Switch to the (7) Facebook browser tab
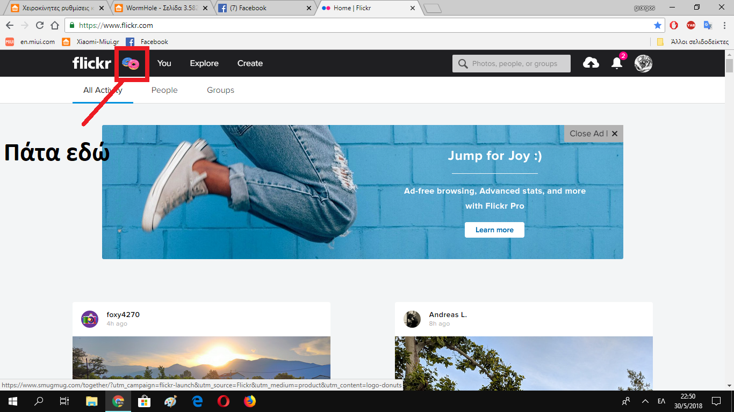This screenshot has width=734, height=412. pos(264,8)
